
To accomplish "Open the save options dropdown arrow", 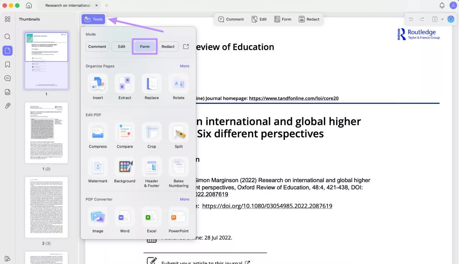I will (442, 19).
